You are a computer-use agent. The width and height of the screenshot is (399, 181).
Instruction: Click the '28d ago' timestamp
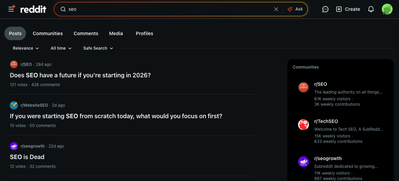(x=44, y=64)
